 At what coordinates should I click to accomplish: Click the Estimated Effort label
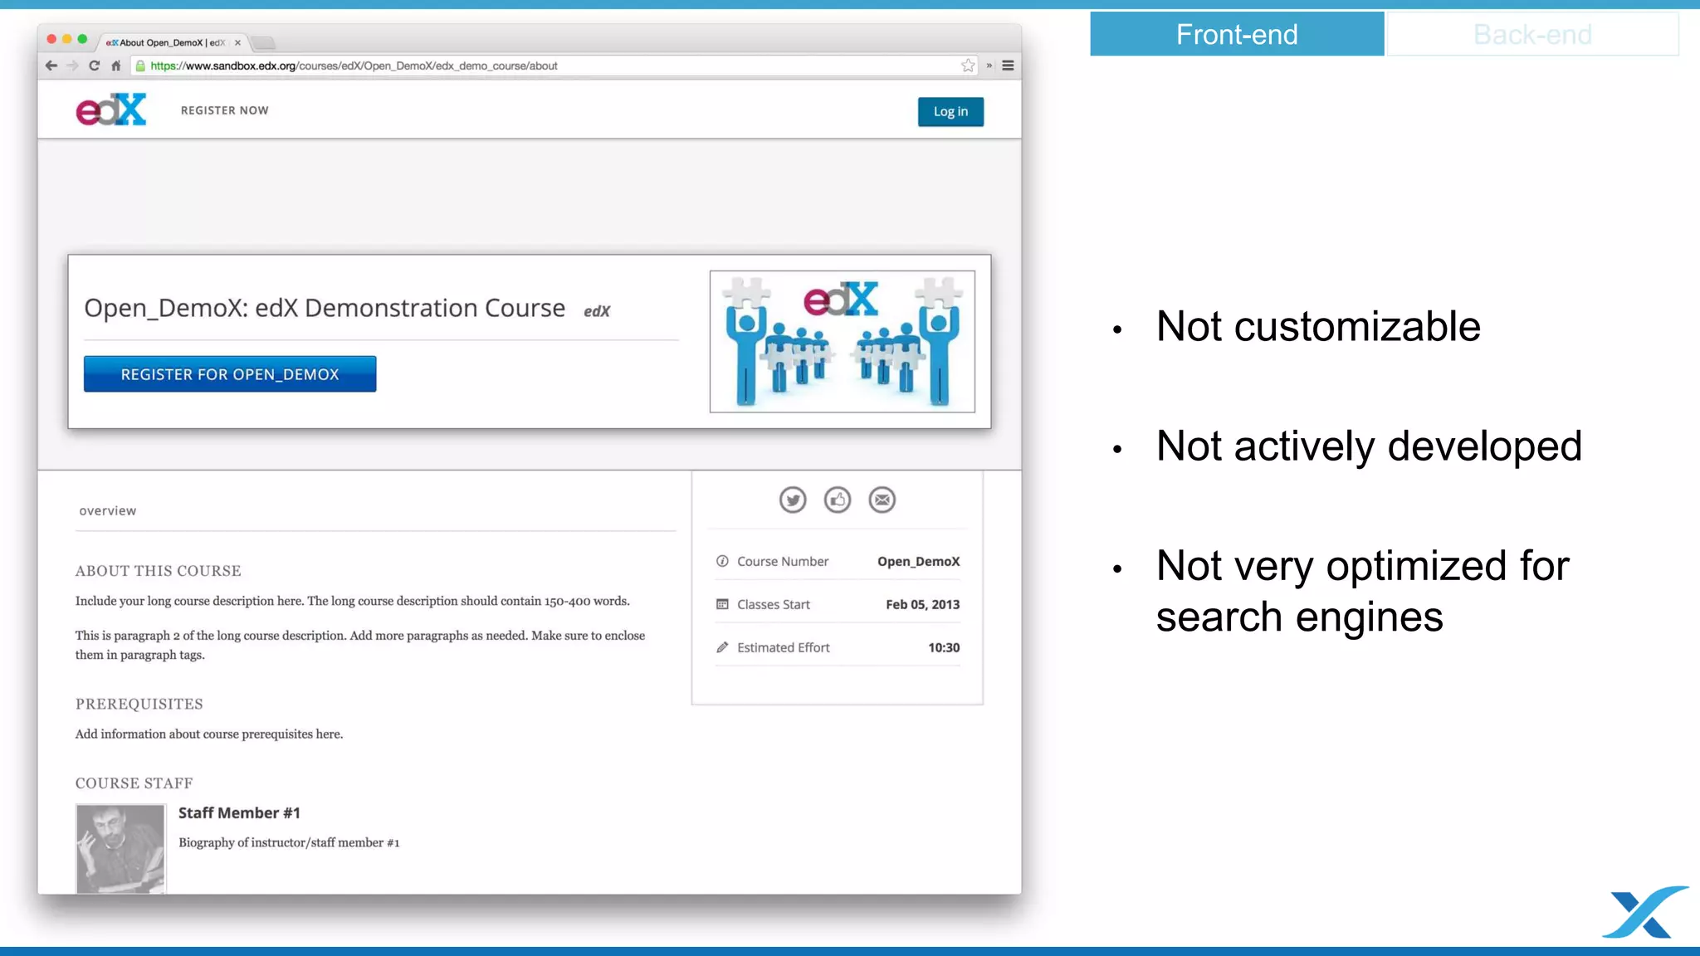coord(784,647)
